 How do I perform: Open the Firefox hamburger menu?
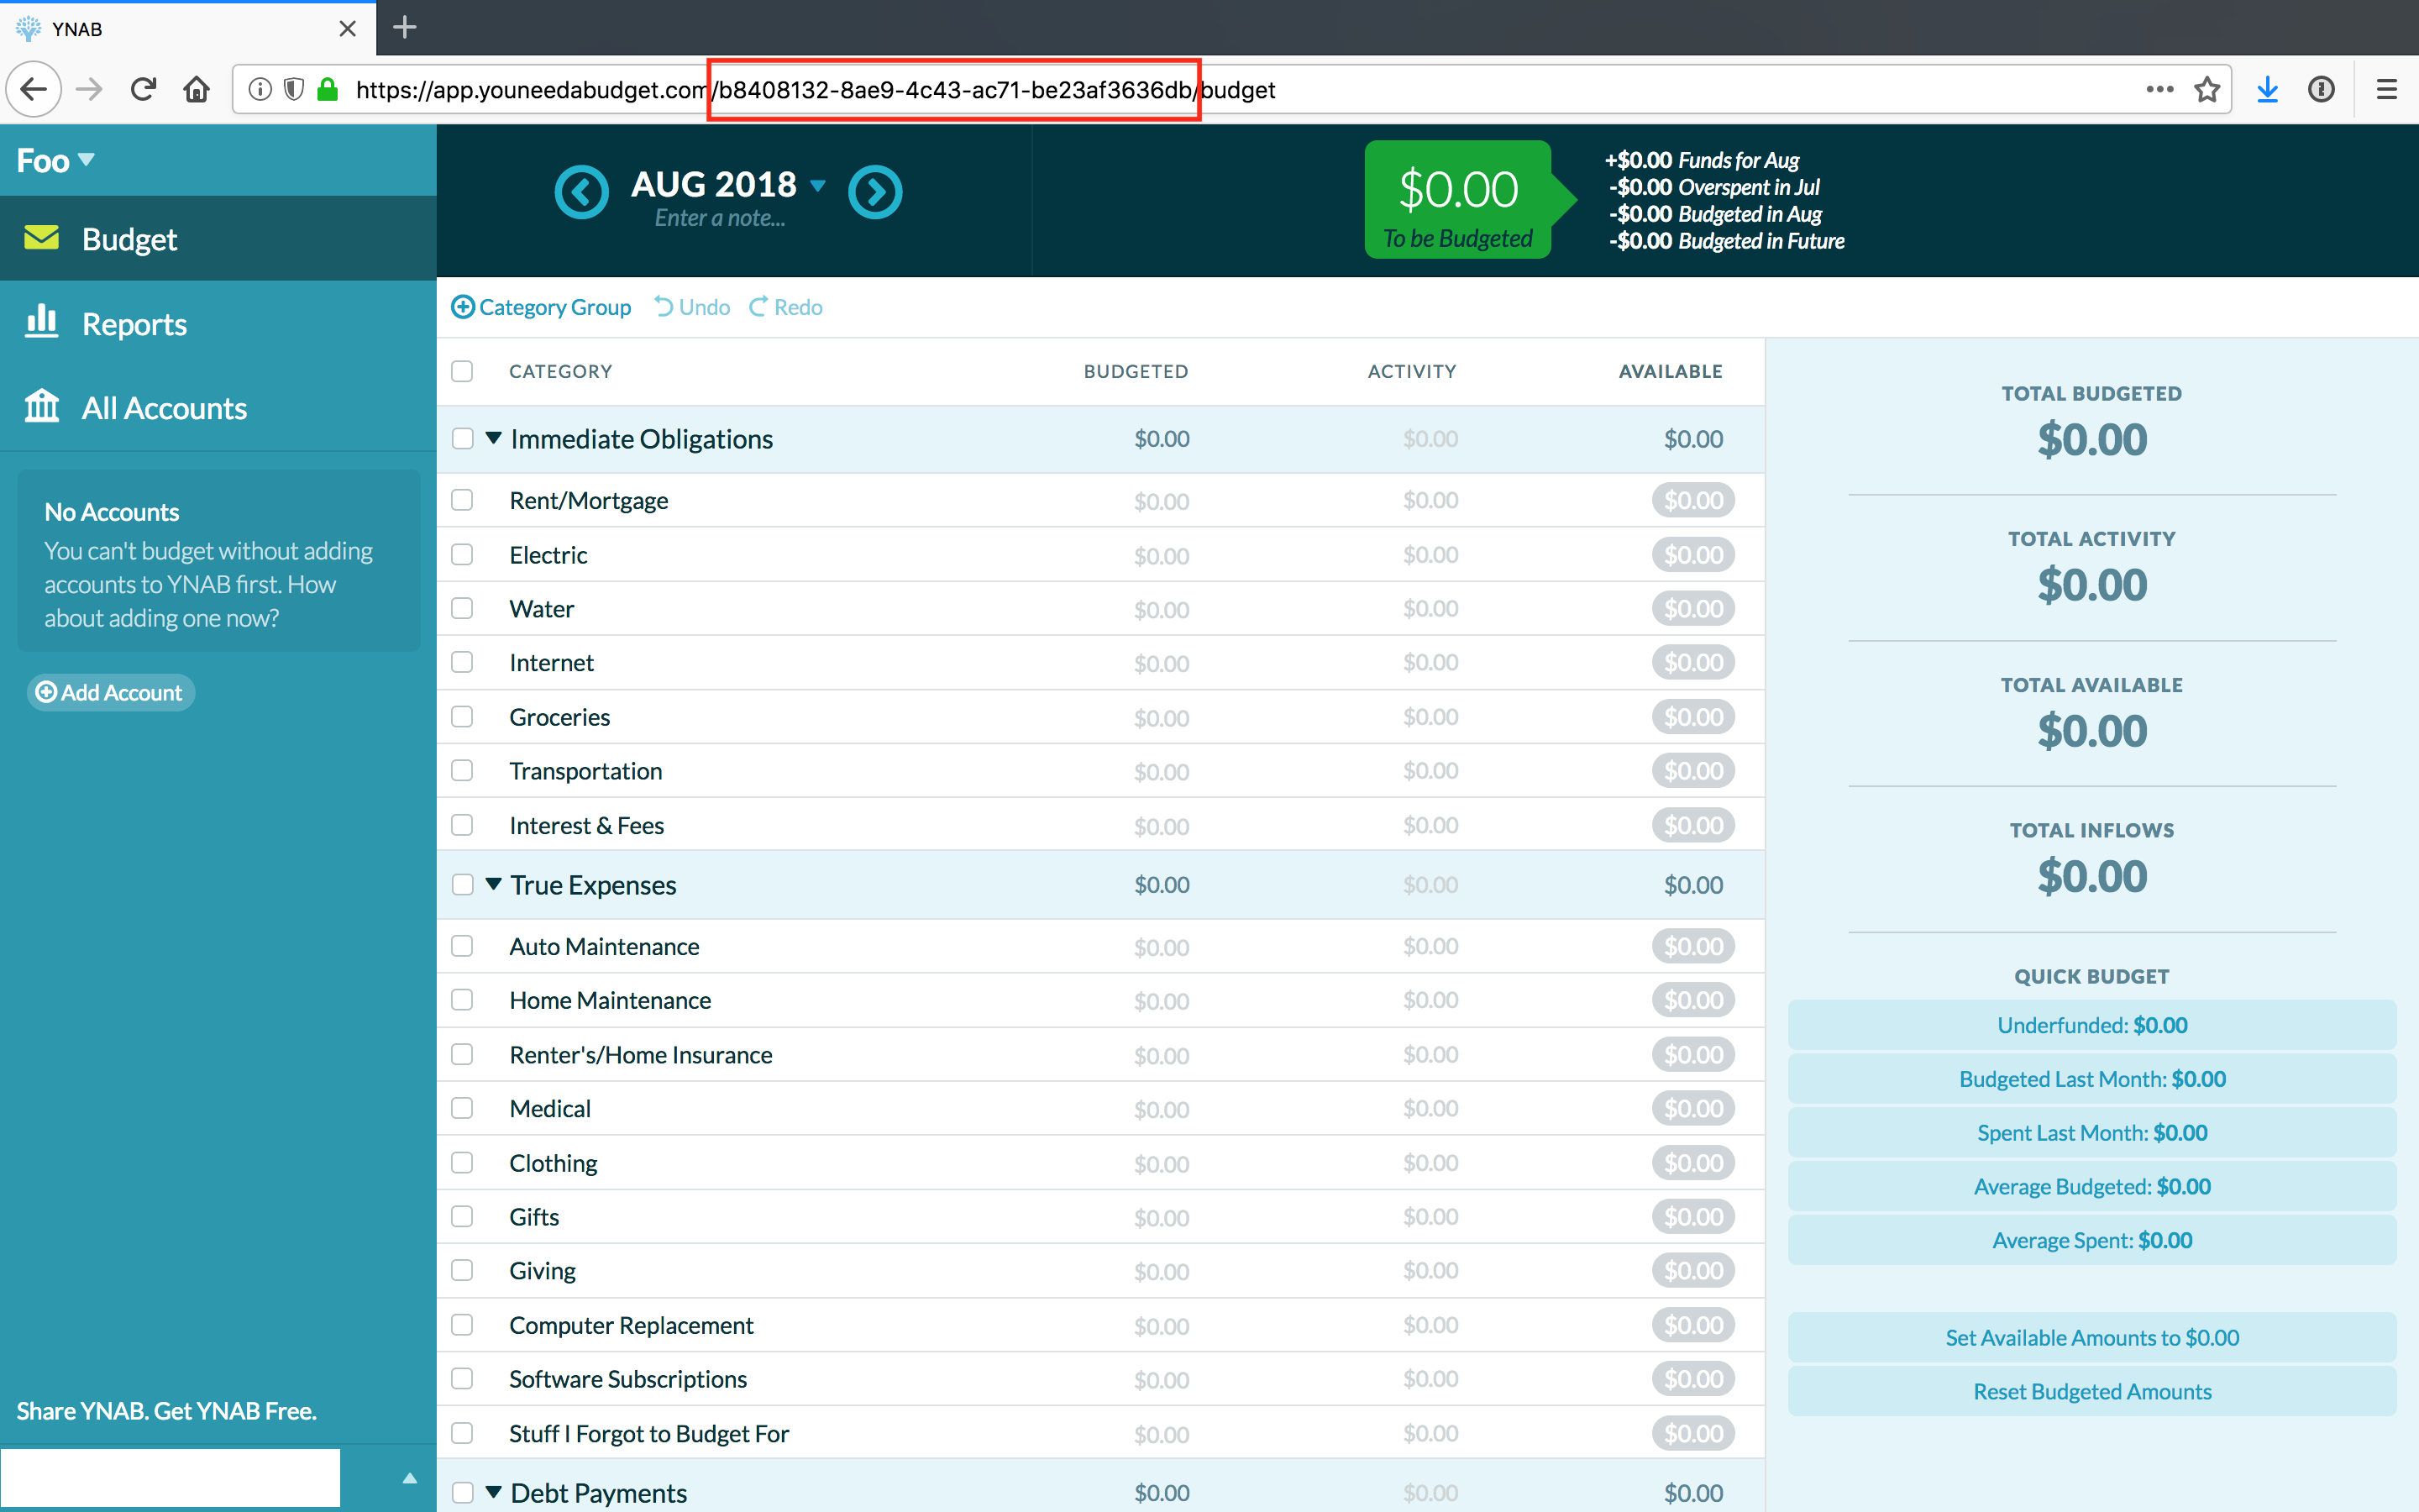coord(2386,90)
